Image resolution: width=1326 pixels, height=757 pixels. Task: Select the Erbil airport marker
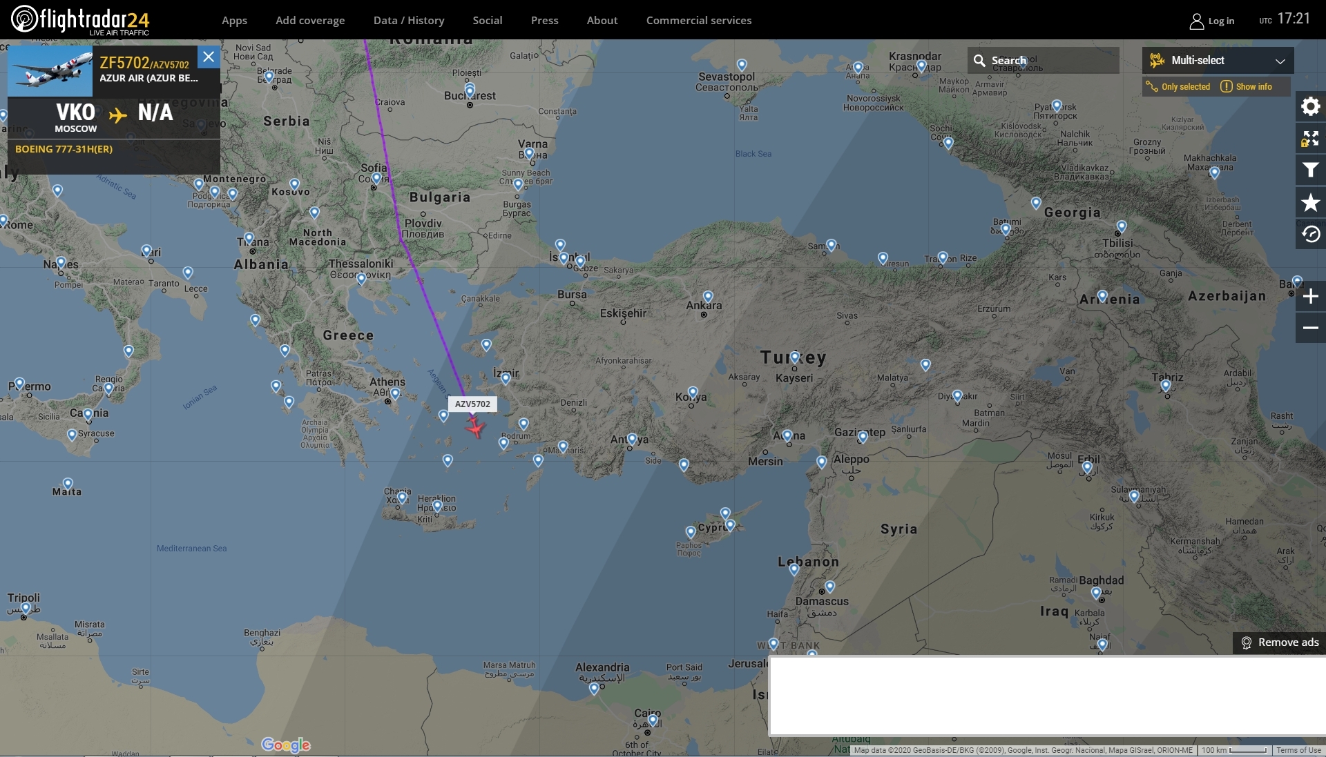(1087, 468)
